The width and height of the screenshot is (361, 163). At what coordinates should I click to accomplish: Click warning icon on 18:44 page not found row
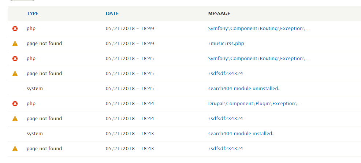(15, 119)
